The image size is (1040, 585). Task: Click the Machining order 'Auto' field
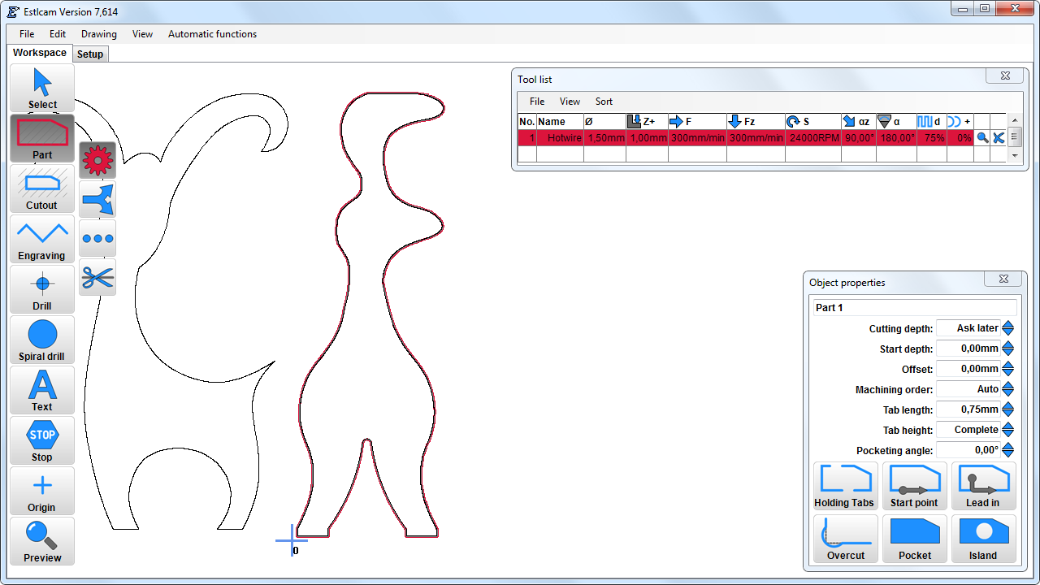coord(968,389)
